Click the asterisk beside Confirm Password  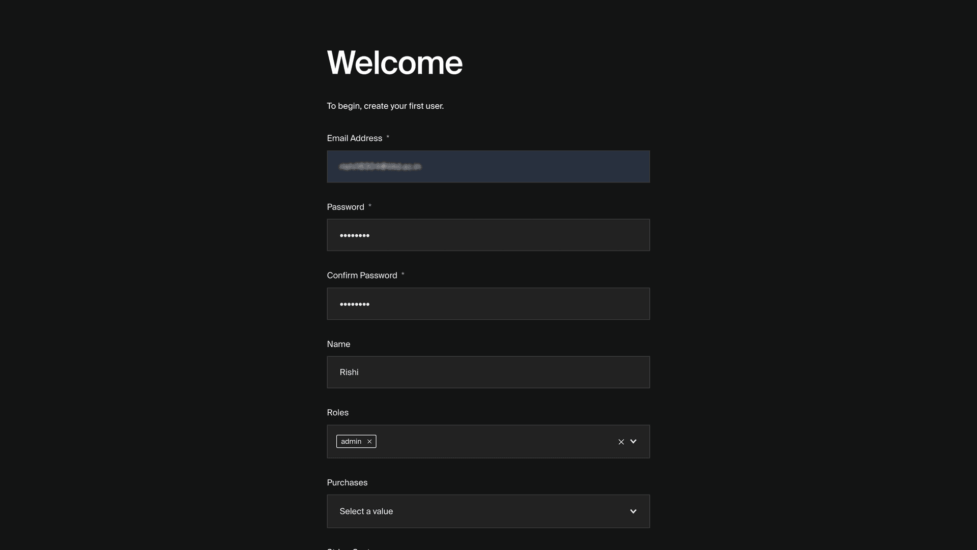pos(403,273)
